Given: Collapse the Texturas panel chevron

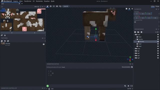Looking at the screenshot, I should tap(45, 38).
